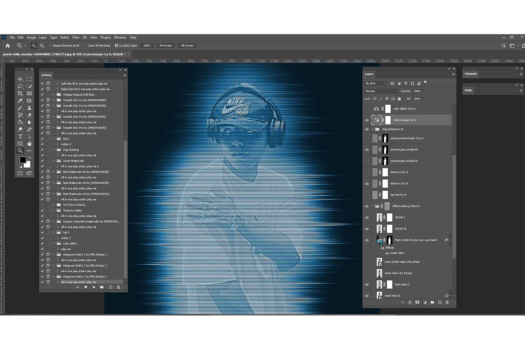Show the extra photo mask only photo layer

click(367, 262)
